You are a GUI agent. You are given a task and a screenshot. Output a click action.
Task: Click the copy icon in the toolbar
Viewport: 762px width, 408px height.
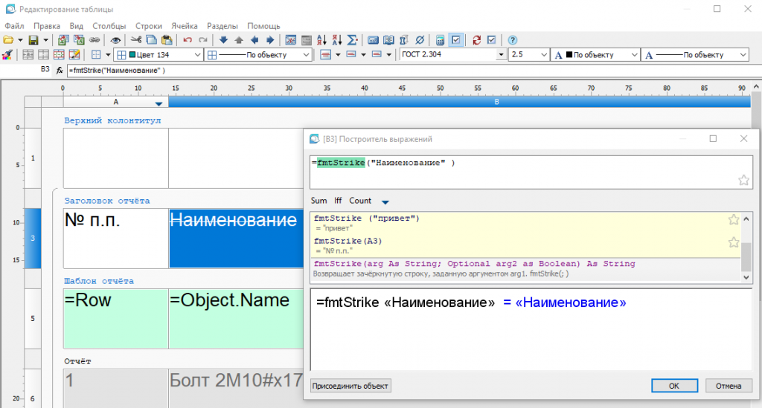(152, 40)
